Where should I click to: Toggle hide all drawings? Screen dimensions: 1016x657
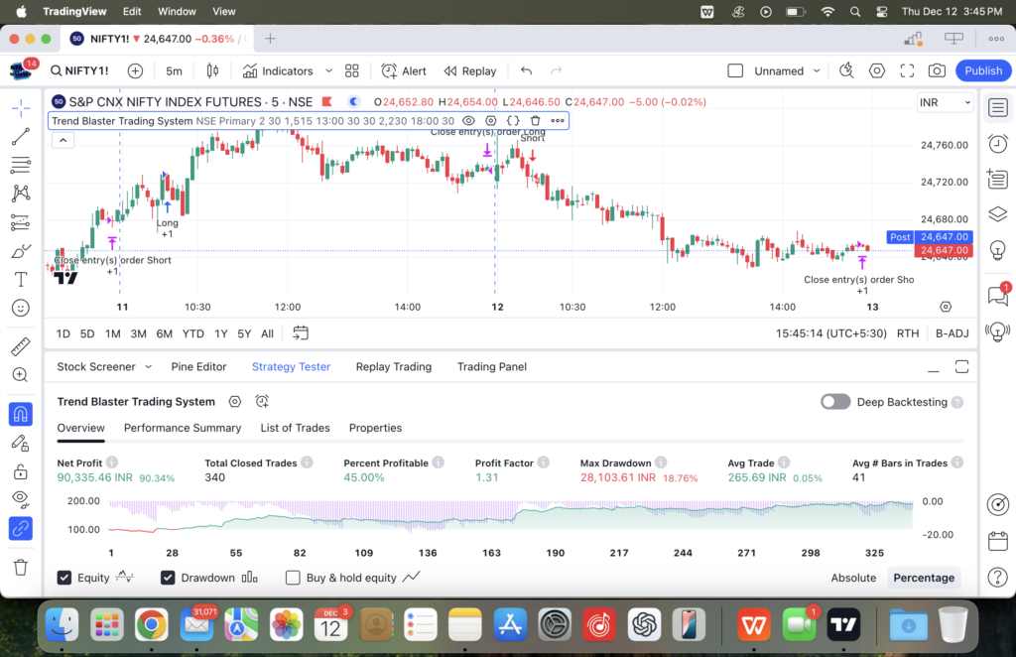tap(21, 499)
